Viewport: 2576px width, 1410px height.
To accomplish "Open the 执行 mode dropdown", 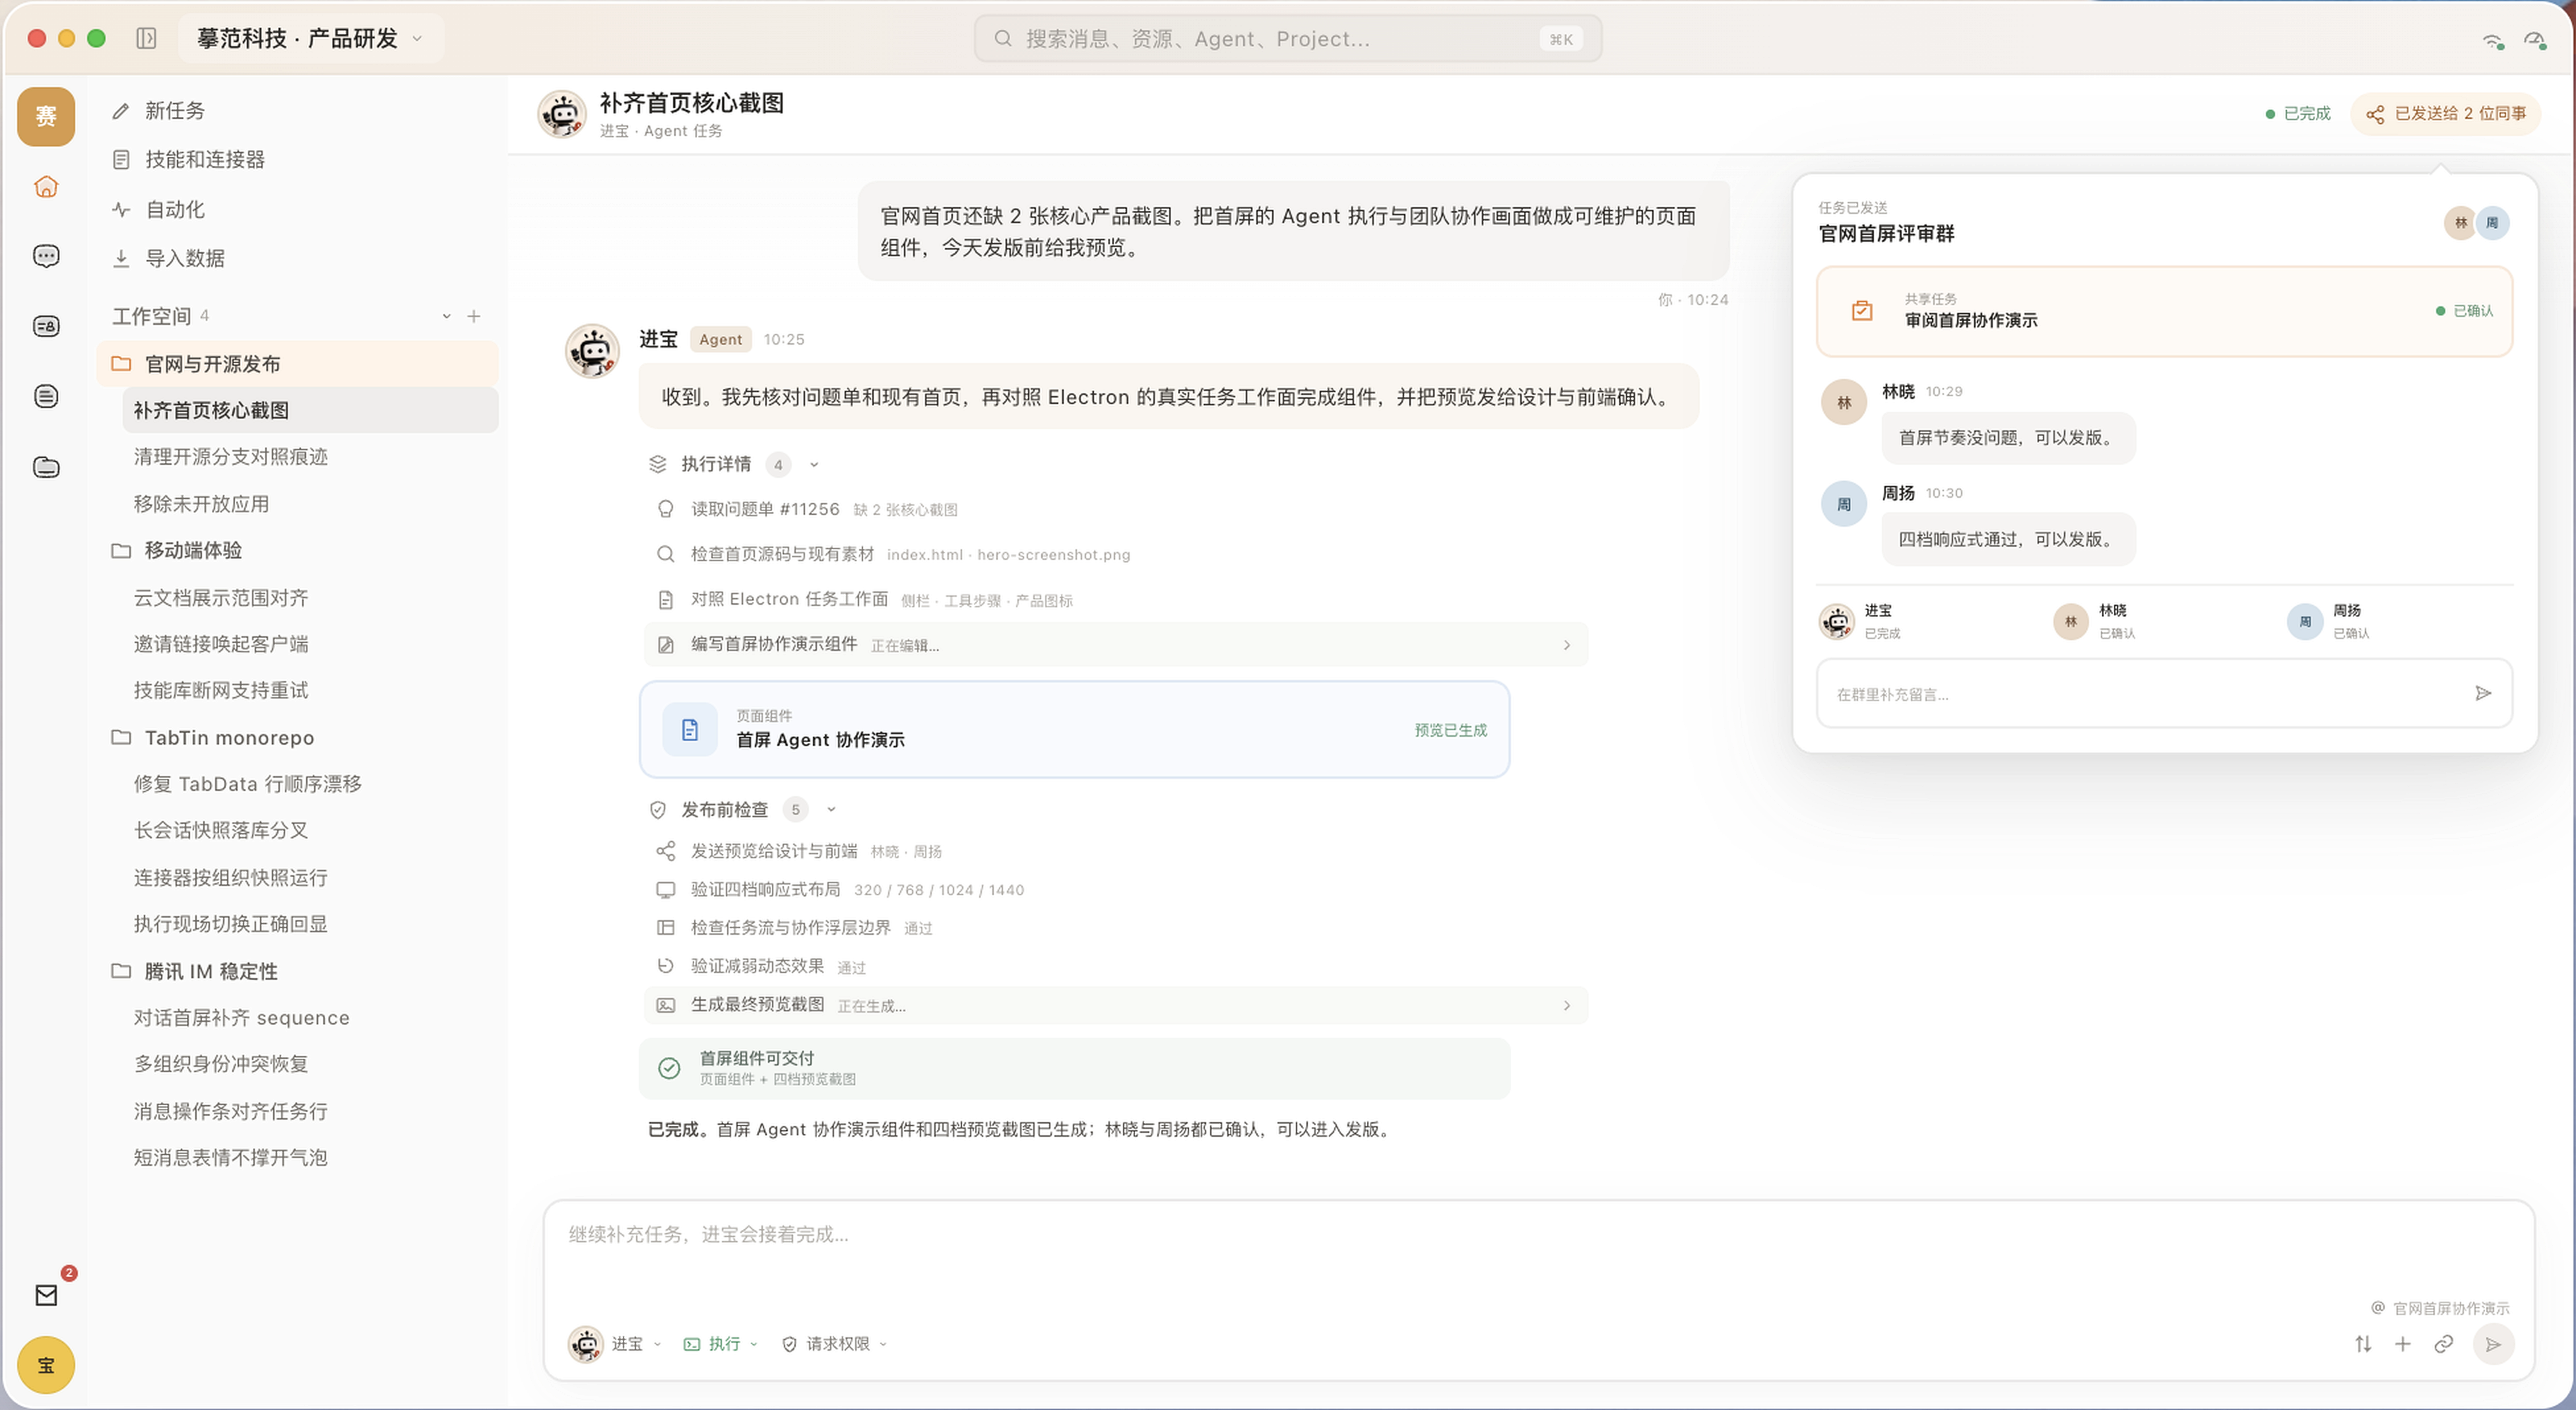I will tap(721, 1344).
